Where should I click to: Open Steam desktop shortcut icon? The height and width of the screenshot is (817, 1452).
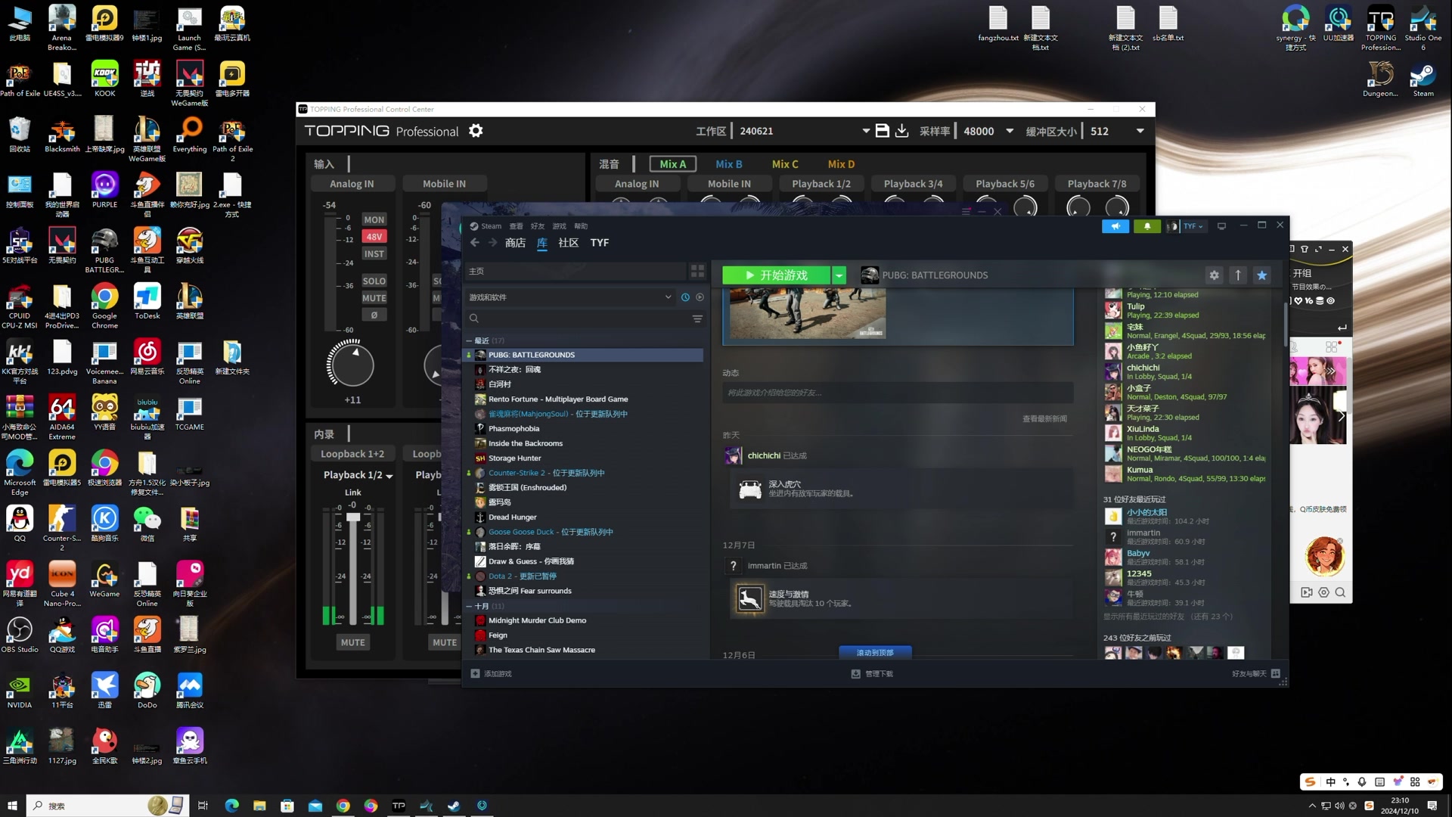[x=1423, y=80]
